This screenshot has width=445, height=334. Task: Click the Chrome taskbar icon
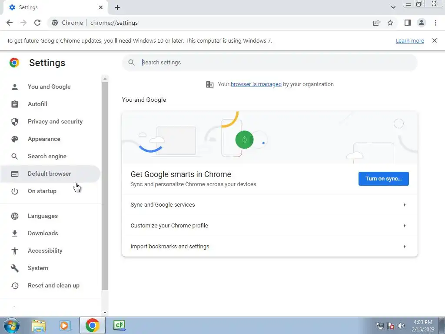(92, 325)
